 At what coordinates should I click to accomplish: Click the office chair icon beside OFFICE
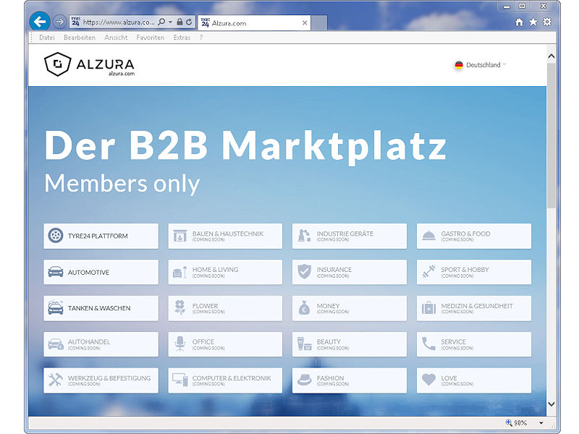click(179, 344)
